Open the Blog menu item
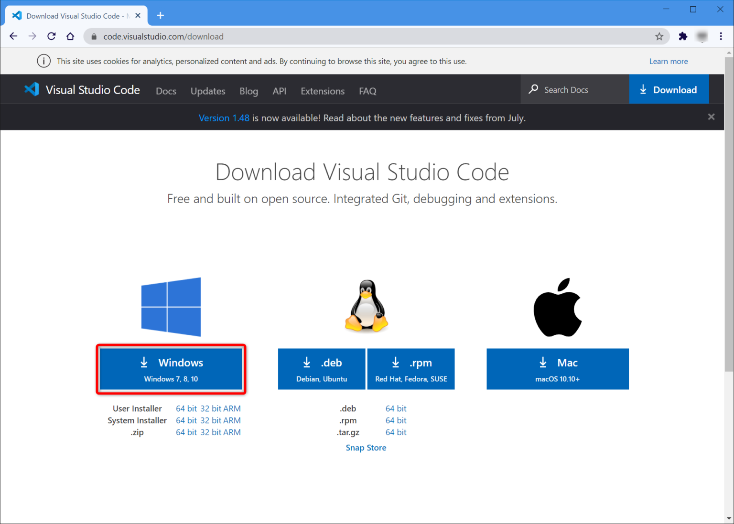This screenshot has height=524, width=734. [x=248, y=91]
